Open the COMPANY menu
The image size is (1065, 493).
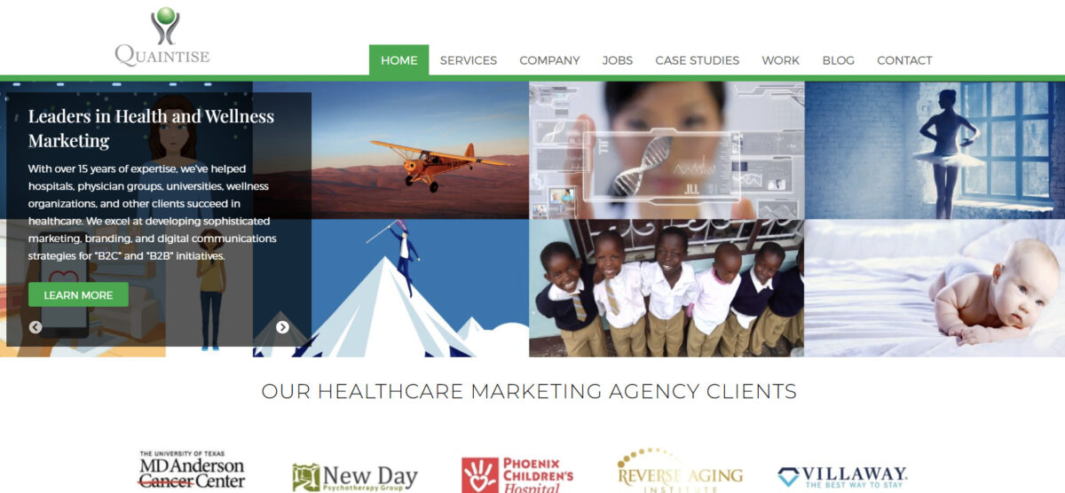pos(549,60)
